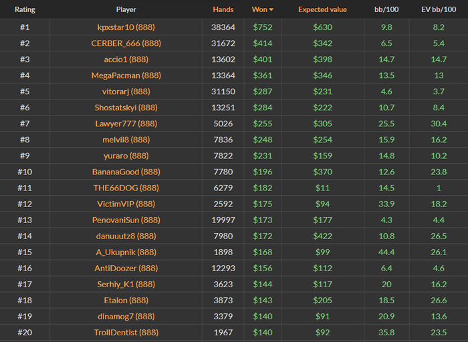Click the VictimVIP (888) name
468x342 pixels.
tap(126, 204)
